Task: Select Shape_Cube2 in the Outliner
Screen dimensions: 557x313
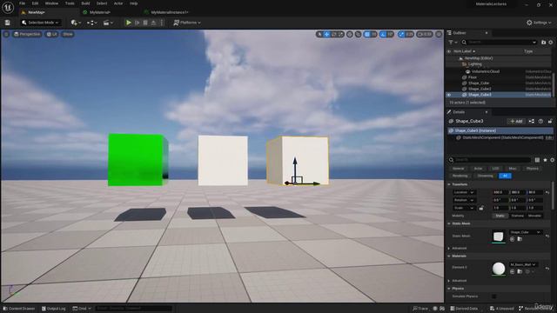Action: pos(480,89)
